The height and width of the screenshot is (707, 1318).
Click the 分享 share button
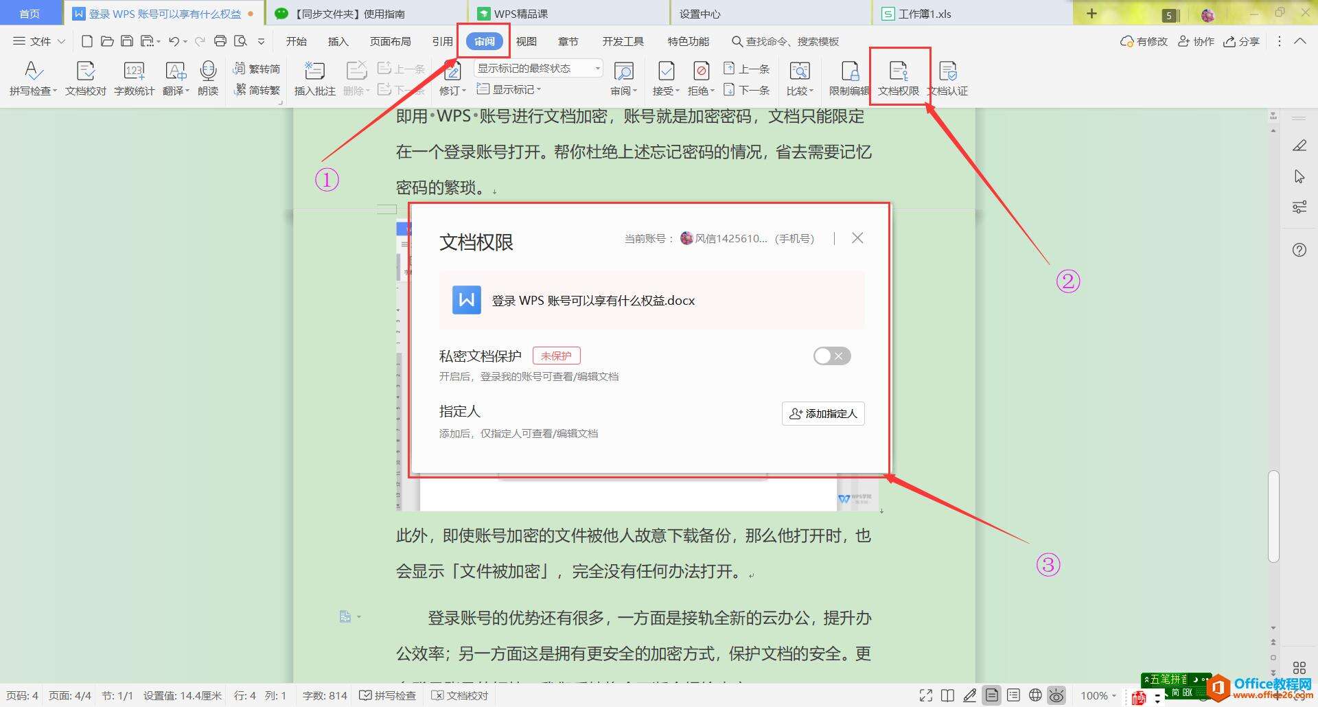pyautogui.click(x=1242, y=41)
